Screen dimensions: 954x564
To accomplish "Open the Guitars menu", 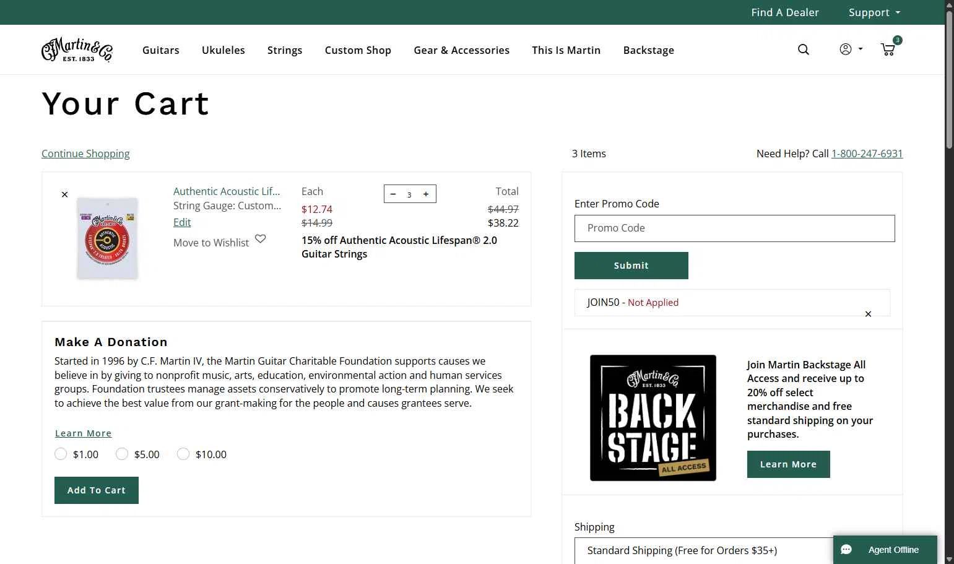I will [161, 50].
